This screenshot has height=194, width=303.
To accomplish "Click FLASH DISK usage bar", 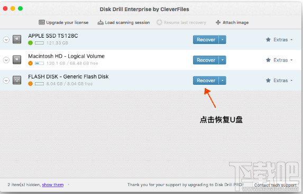I will [40, 84].
